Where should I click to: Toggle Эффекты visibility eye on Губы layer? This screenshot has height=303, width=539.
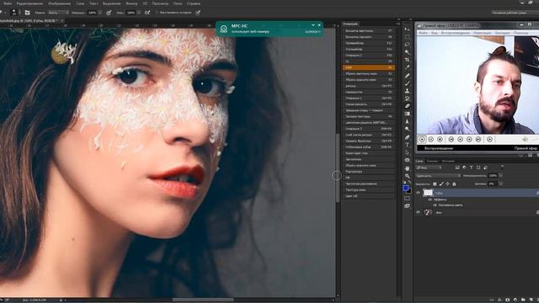pyautogui.click(x=430, y=199)
